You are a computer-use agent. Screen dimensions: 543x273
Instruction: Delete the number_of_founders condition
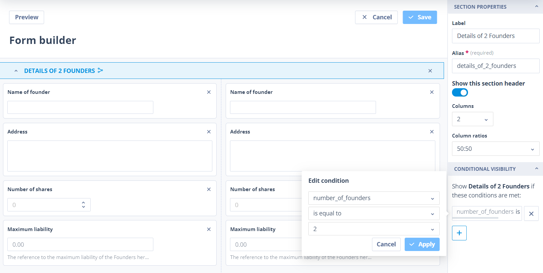[x=531, y=214]
